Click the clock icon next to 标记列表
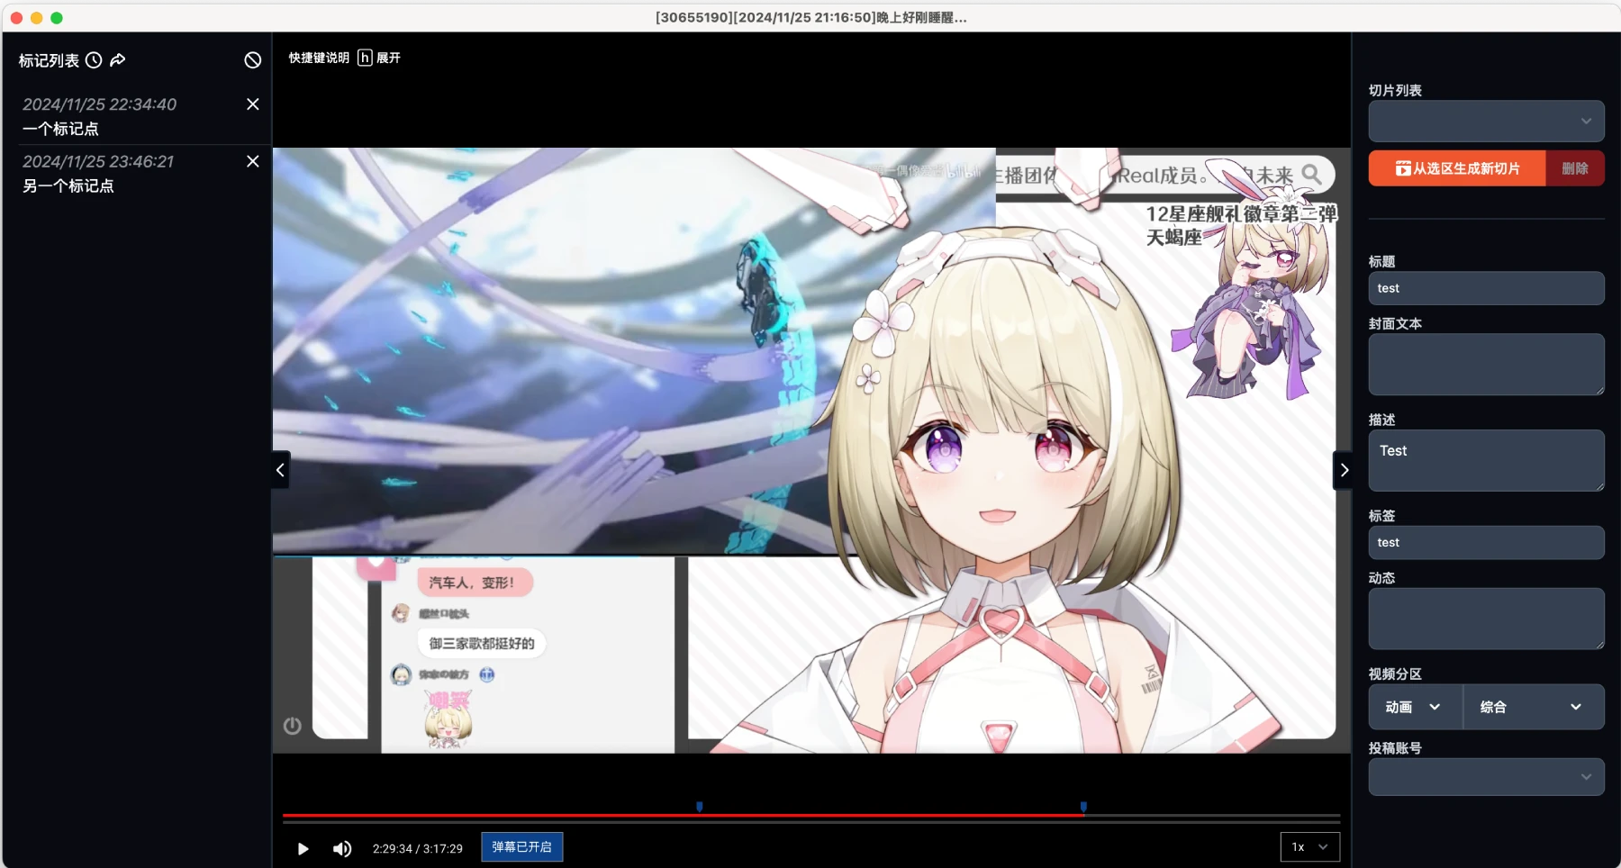Image resolution: width=1621 pixels, height=868 pixels. (94, 59)
